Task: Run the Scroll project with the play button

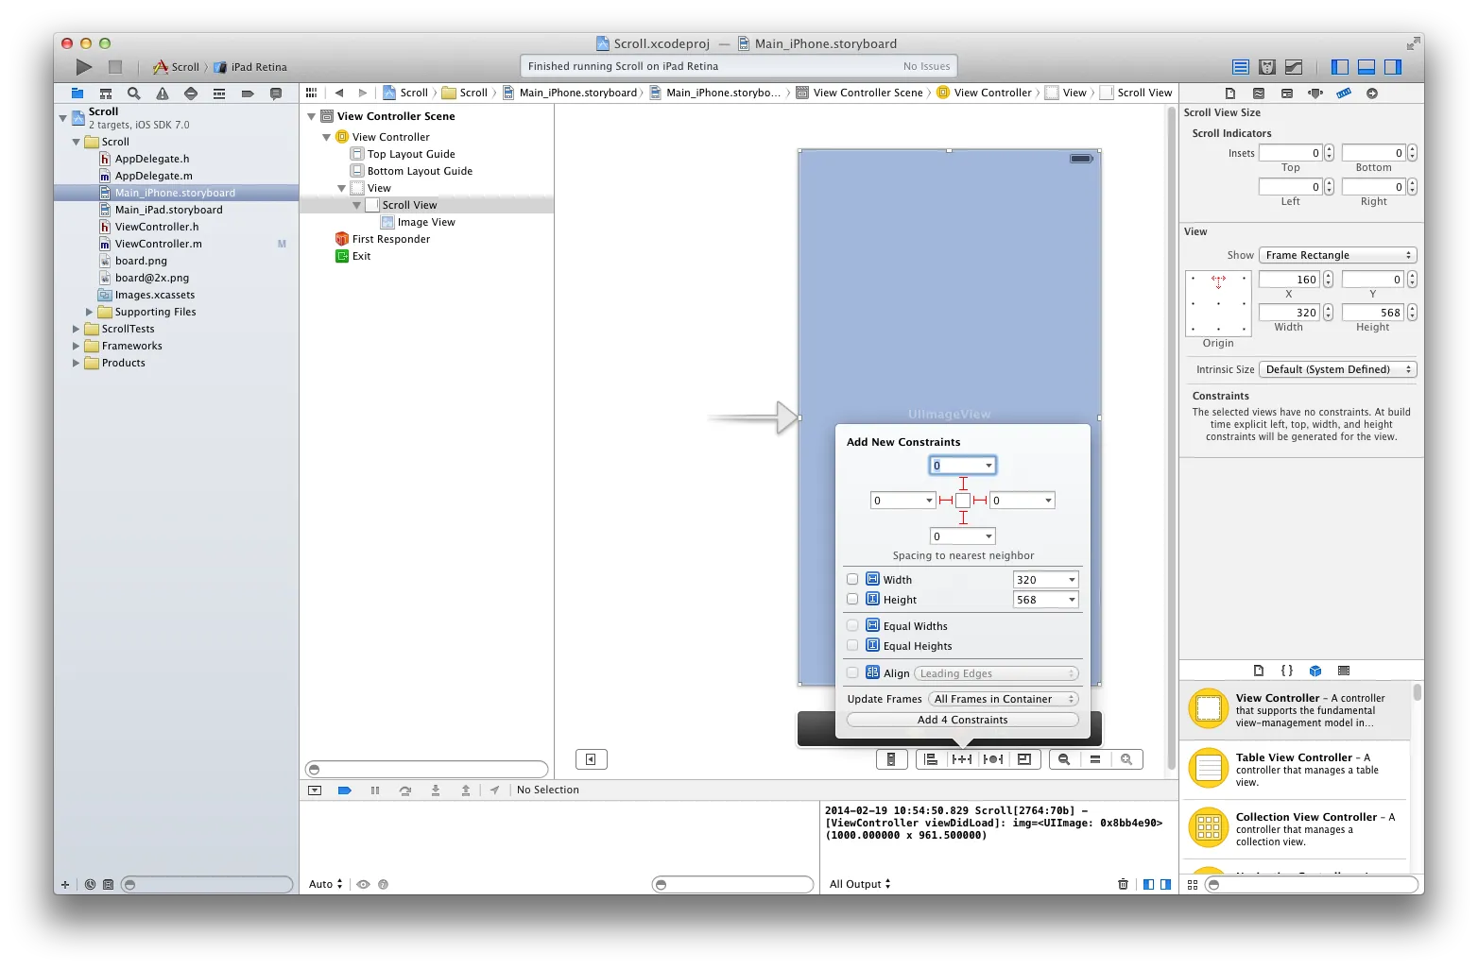Action: [84, 67]
